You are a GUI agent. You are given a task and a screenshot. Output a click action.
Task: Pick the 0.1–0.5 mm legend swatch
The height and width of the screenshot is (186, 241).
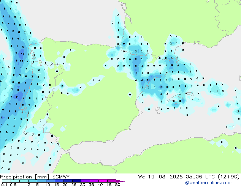[x=6, y=181]
